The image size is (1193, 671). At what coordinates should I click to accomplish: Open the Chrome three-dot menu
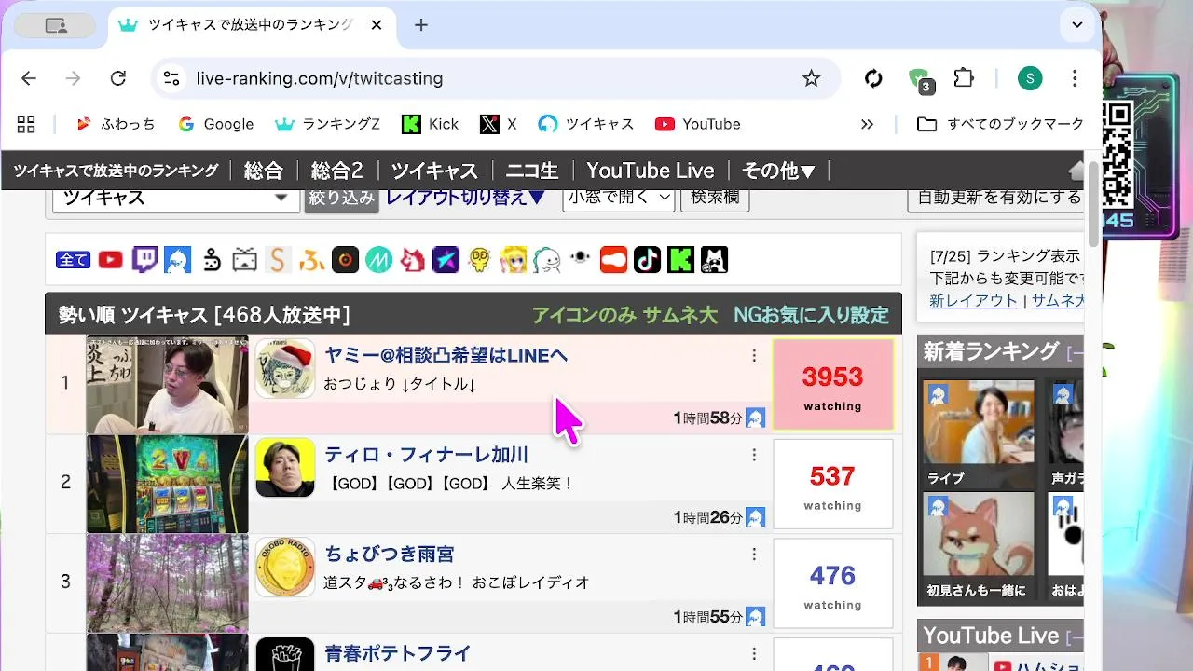[x=1075, y=78]
